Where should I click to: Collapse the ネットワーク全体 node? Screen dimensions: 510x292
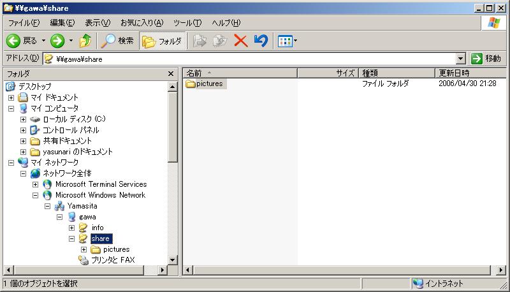pyautogui.click(x=23, y=173)
